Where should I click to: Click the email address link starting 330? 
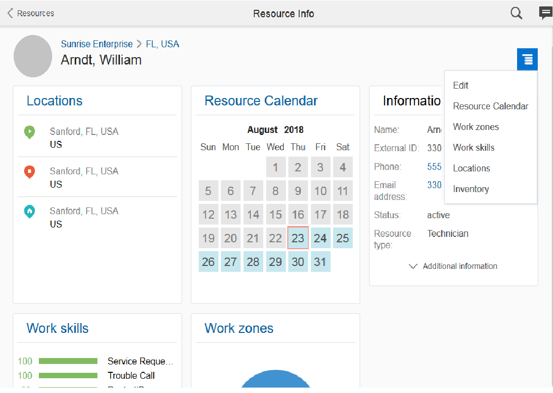(x=434, y=185)
